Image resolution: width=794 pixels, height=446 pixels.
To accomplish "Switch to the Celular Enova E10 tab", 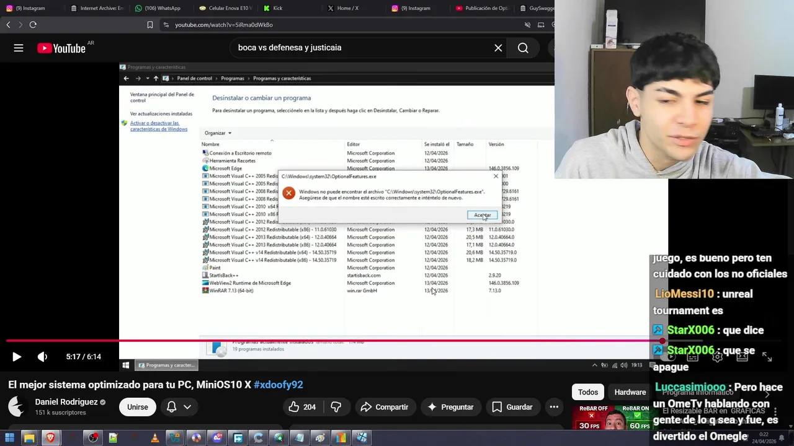I will pyautogui.click(x=226, y=8).
